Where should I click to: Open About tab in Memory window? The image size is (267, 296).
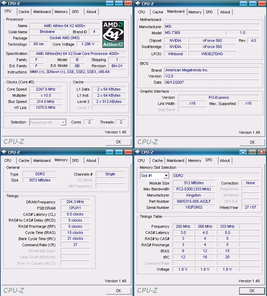click(x=91, y=161)
